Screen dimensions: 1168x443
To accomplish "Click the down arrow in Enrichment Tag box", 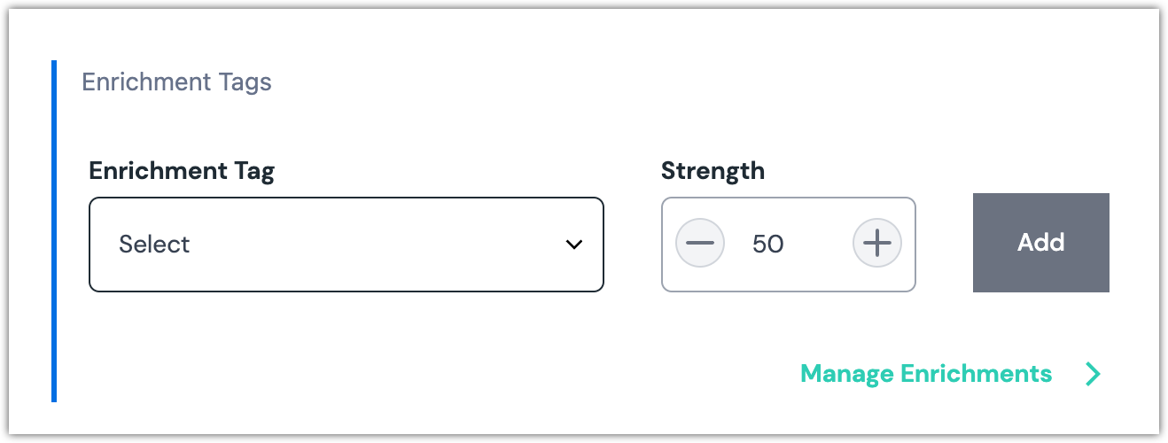I will click(x=574, y=245).
